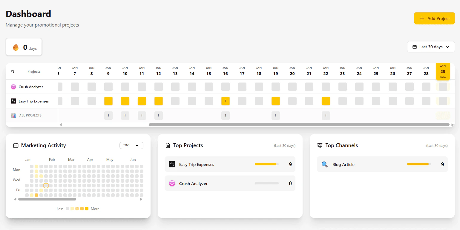Select the Crush Analyzer project row
The image size is (460, 230).
coord(31,87)
